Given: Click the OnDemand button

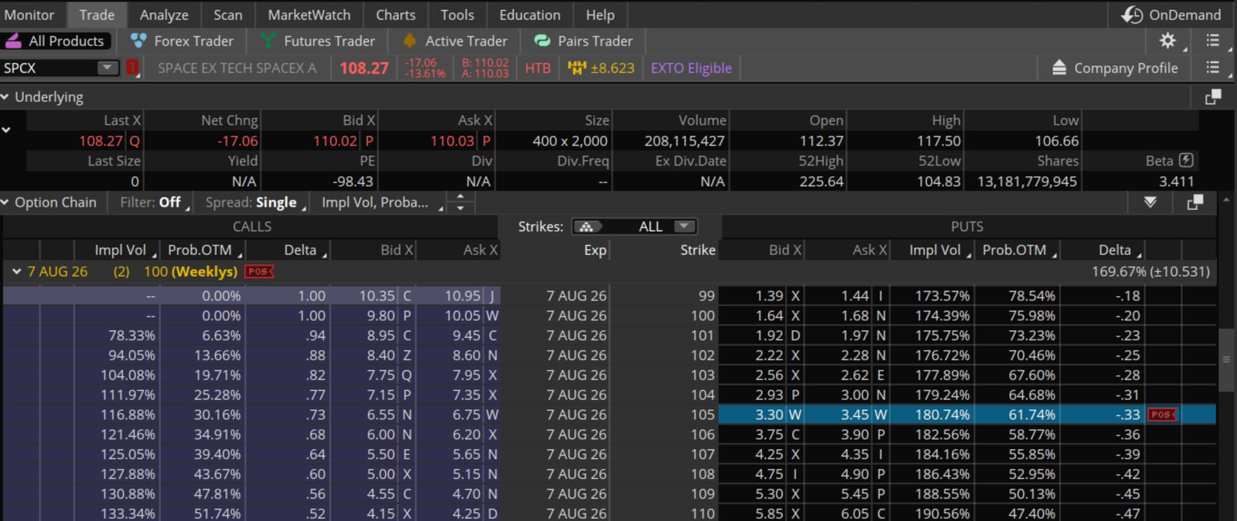Looking at the screenshot, I should point(1171,15).
